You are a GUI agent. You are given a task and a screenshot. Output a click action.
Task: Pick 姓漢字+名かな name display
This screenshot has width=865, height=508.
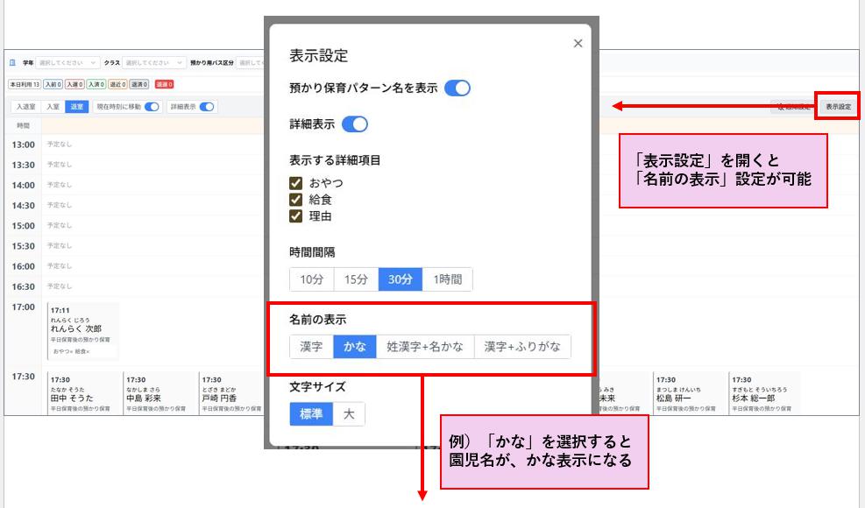click(x=425, y=347)
